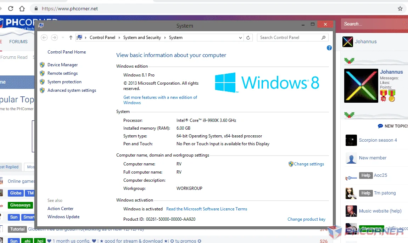Expand arrow after Control Panel breadcrumb

tap(119, 38)
